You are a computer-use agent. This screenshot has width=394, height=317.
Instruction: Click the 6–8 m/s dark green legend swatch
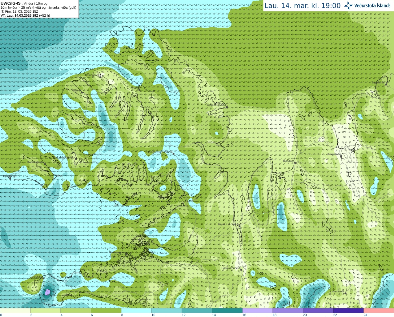(106, 311)
